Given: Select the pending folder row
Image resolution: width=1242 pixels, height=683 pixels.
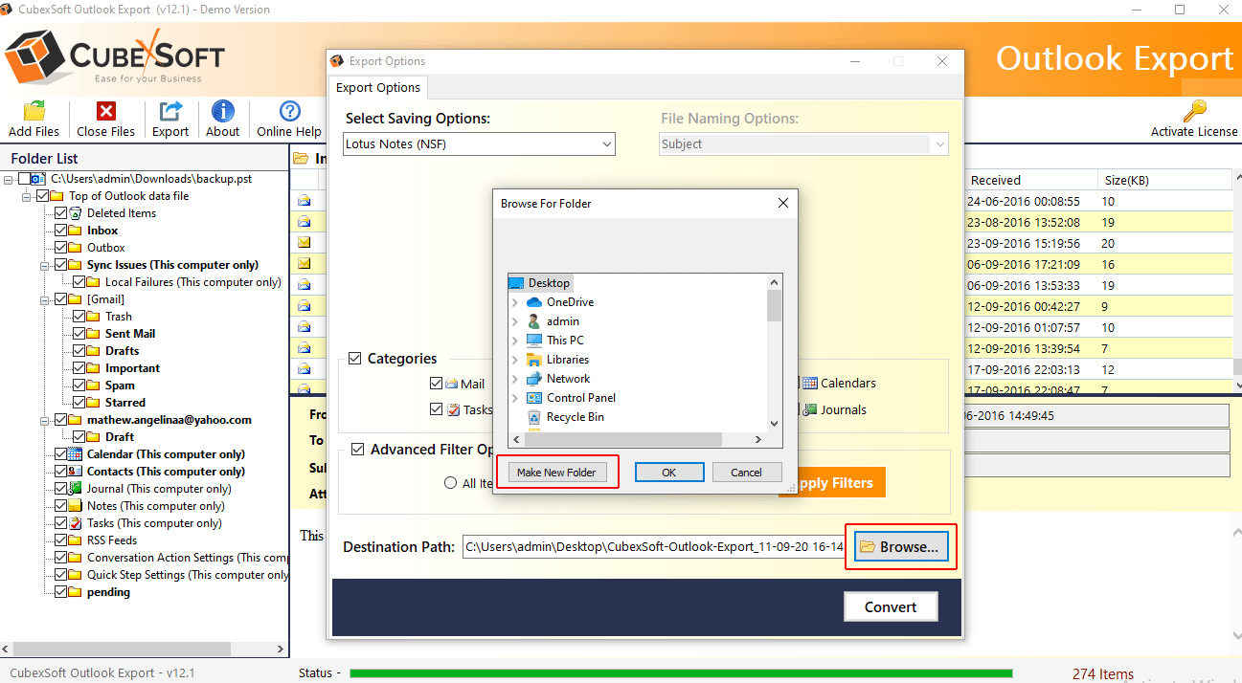Looking at the screenshot, I should [x=108, y=592].
